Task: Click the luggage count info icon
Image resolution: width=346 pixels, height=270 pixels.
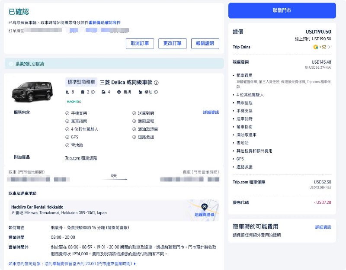Action: tap(93, 92)
